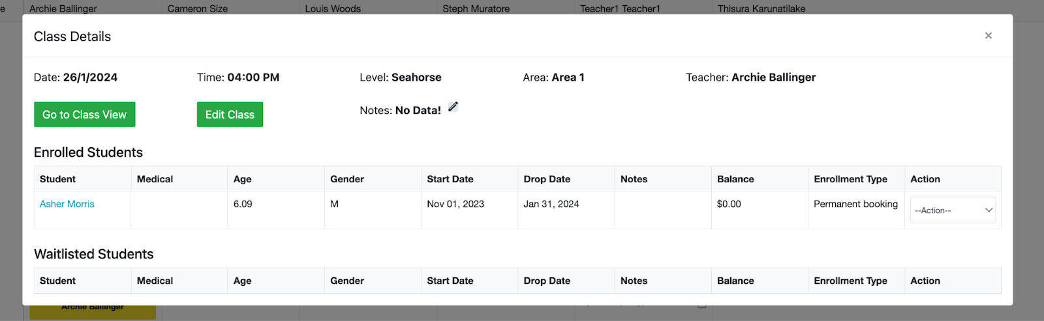Click the Waitlisted Students Student header
Viewport: 1044px width, 321px height.
[57, 281]
